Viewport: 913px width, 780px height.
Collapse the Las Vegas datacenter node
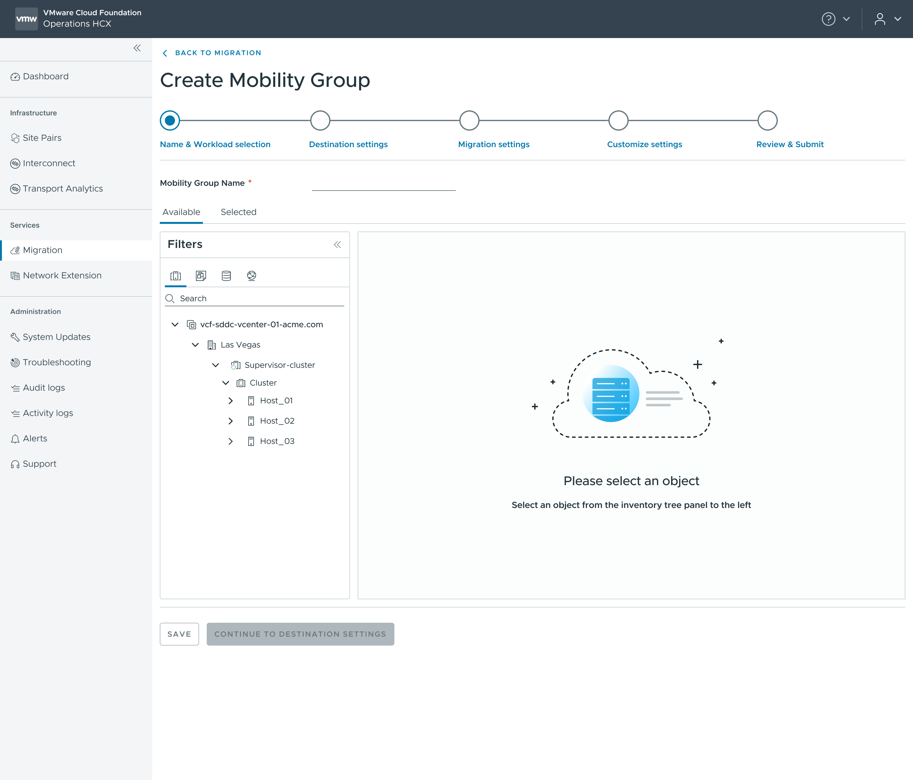[195, 345]
